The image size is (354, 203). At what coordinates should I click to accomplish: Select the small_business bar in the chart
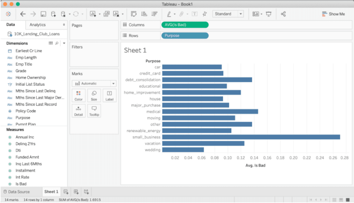(x=251, y=137)
